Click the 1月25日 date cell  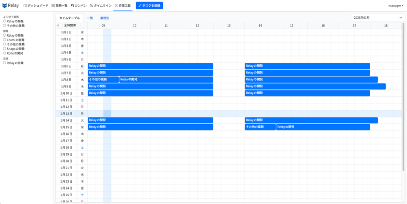66,195
